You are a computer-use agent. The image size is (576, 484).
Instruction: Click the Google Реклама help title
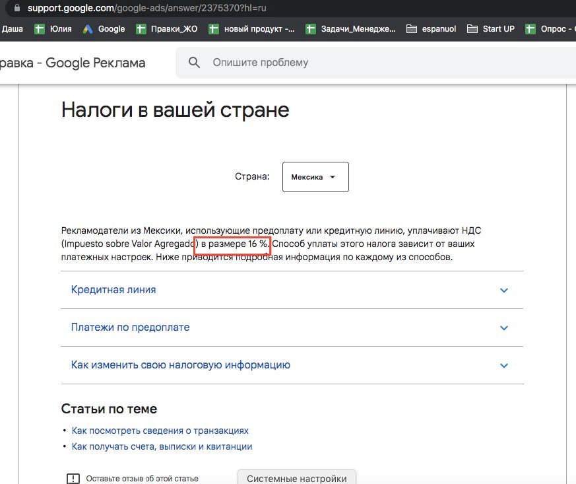tap(73, 63)
